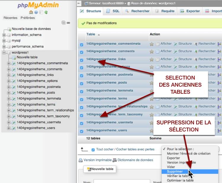Click Structure icon in comments row
Image resolution: width=222 pixels, height=183 pixels.
[176, 52]
